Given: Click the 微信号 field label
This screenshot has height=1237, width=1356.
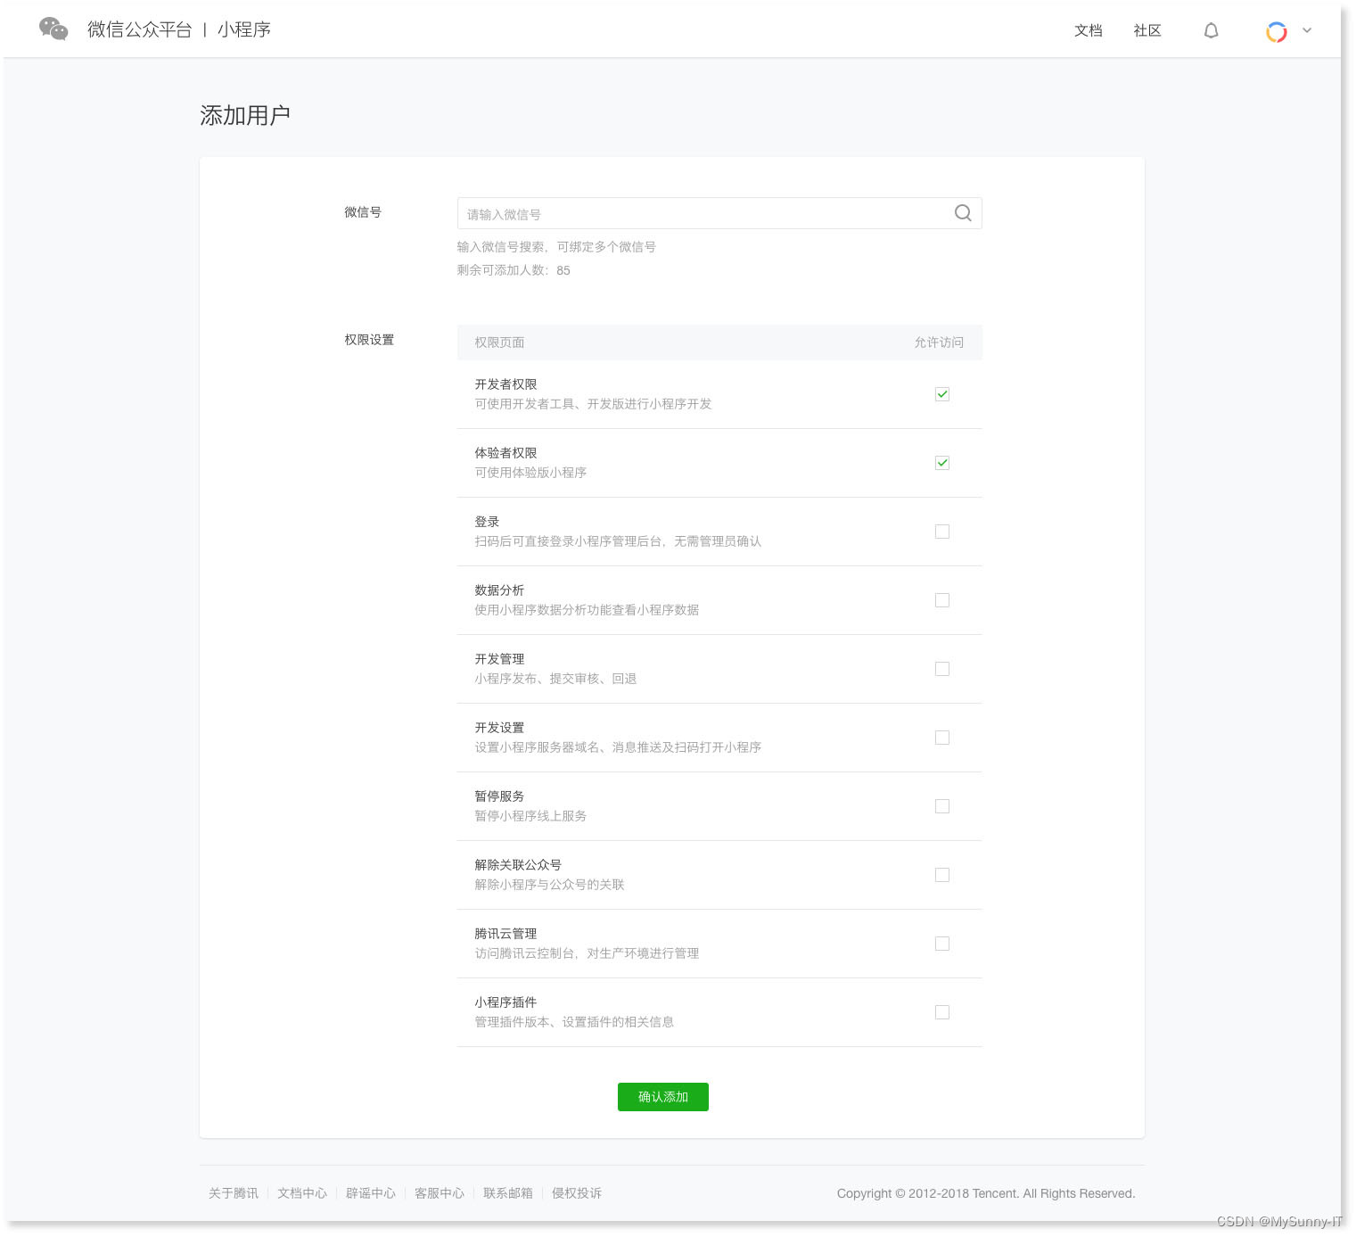Looking at the screenshot, I should tap(363, 212).
